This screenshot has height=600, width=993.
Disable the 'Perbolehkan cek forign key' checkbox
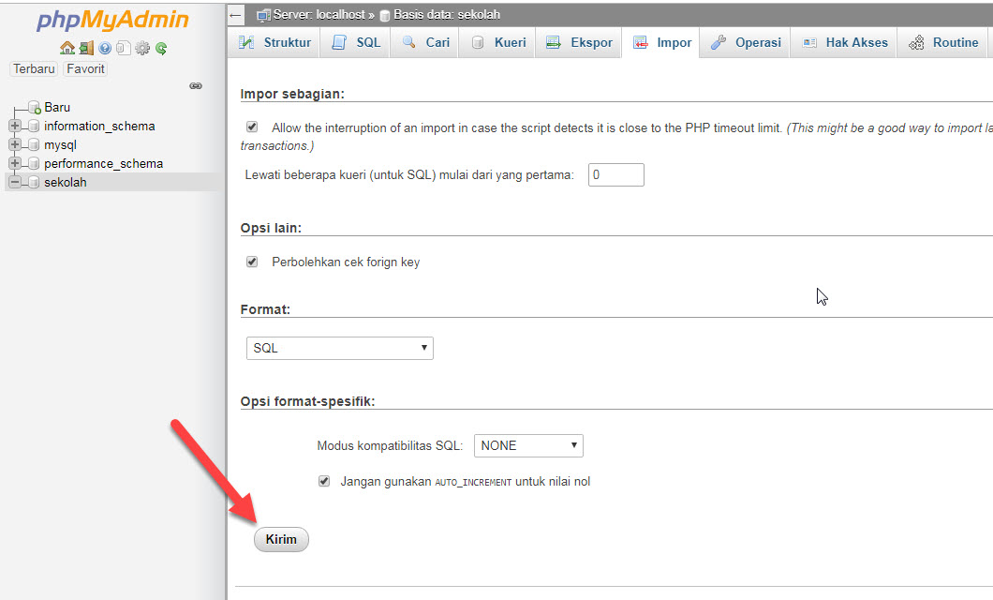251,262
